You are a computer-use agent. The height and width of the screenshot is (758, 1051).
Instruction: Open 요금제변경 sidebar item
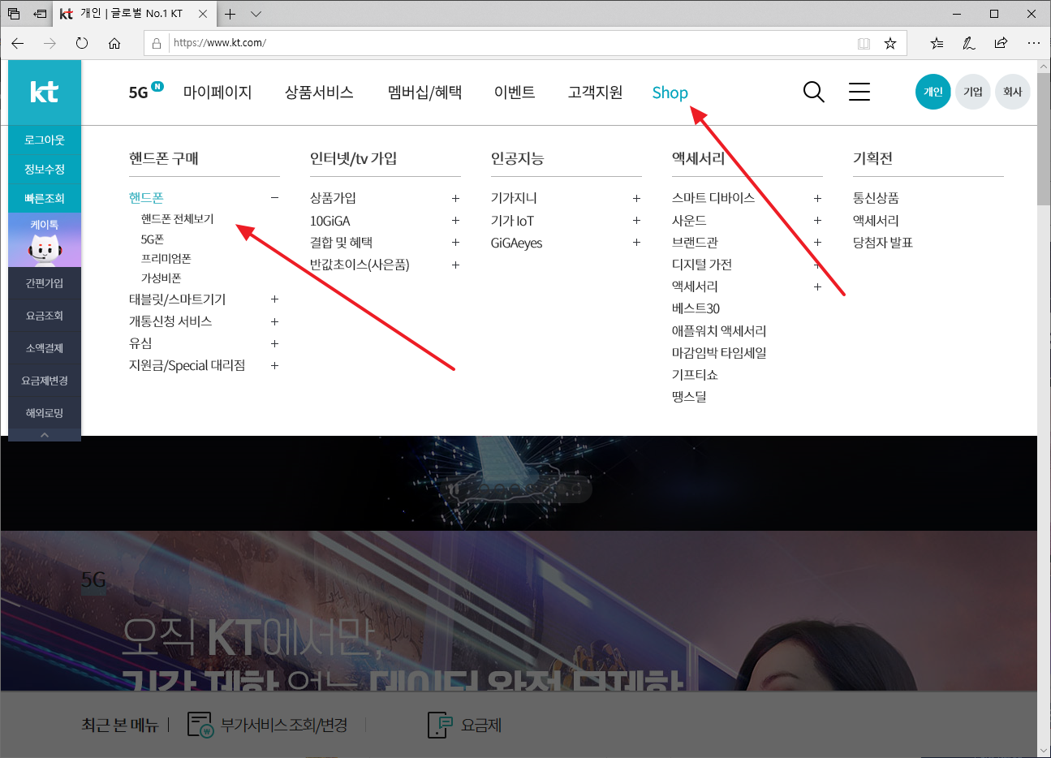point(45,381)
